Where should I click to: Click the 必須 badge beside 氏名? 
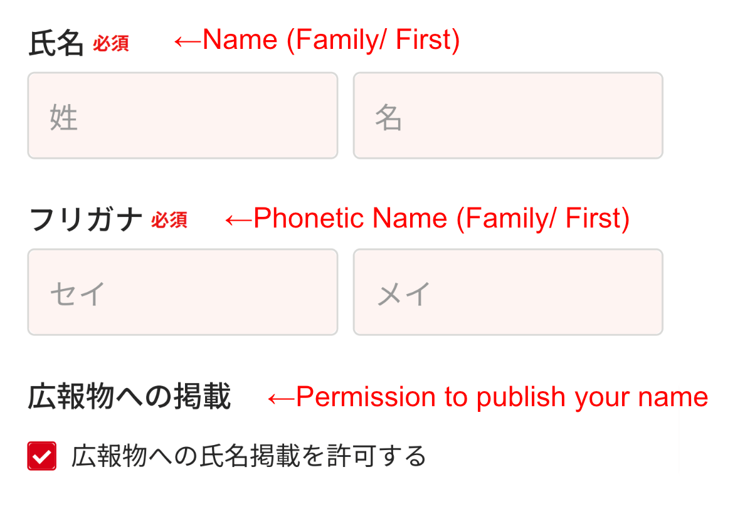(111, 44)
